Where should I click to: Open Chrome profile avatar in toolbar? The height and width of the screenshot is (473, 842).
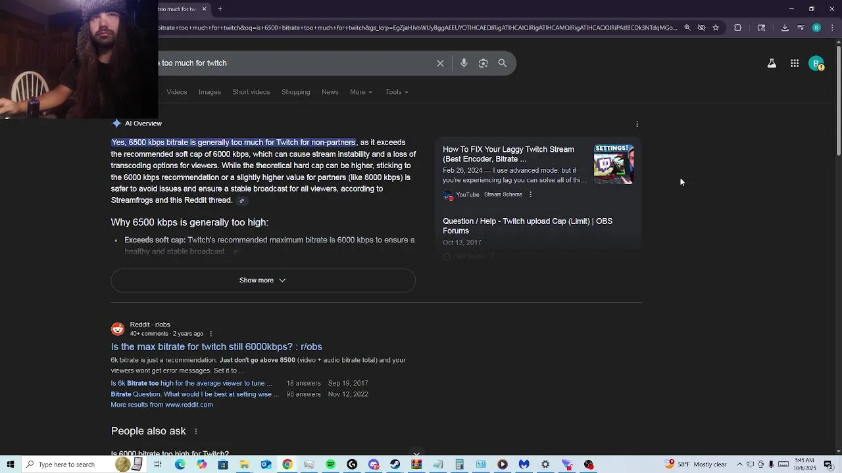[816, 28]
